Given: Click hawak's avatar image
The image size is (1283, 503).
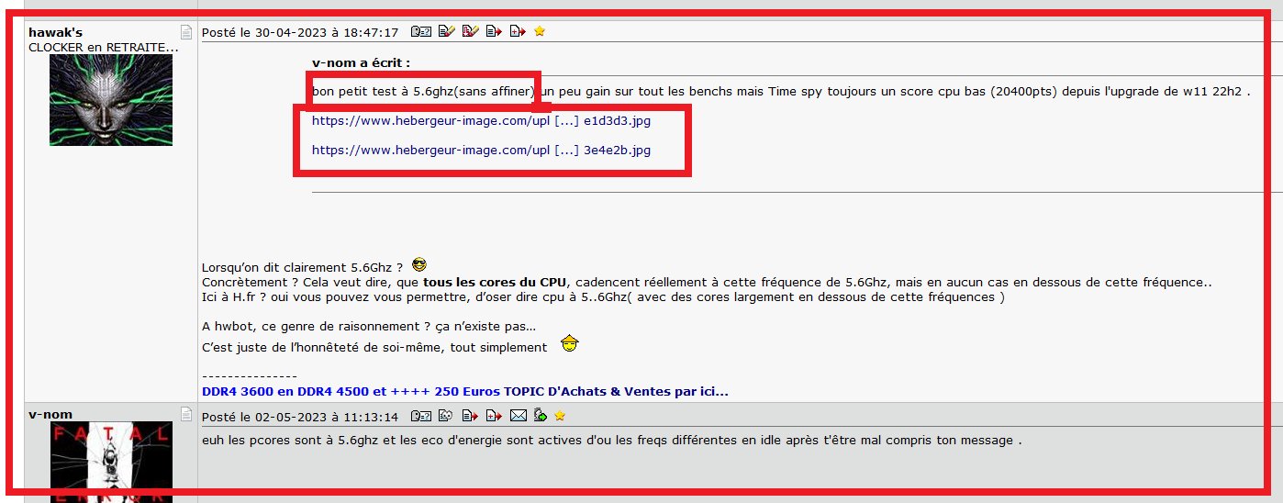Looking at the screenshot, I should (x=111, y=100).
